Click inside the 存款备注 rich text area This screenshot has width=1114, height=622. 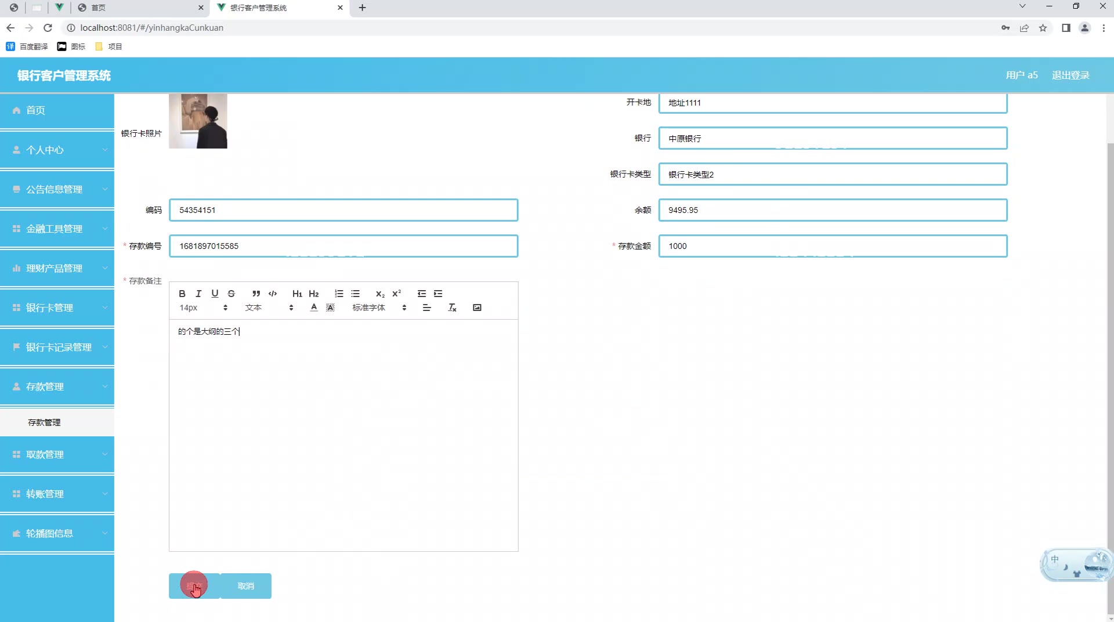[343, 435]
